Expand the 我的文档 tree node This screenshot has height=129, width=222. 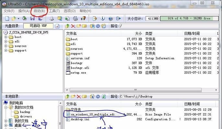click(x=6, y=121)
